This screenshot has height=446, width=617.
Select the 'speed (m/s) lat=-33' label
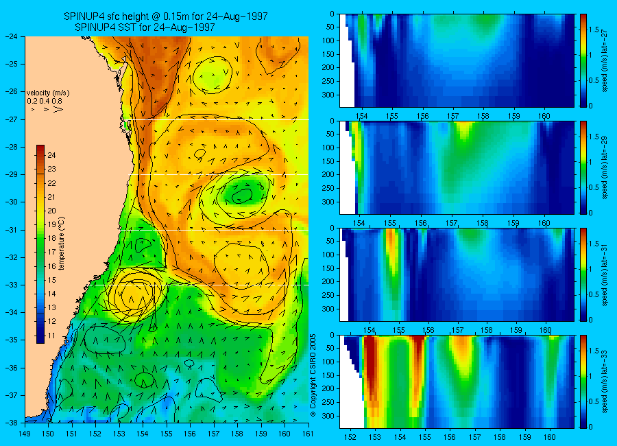[x=605, y=382]
